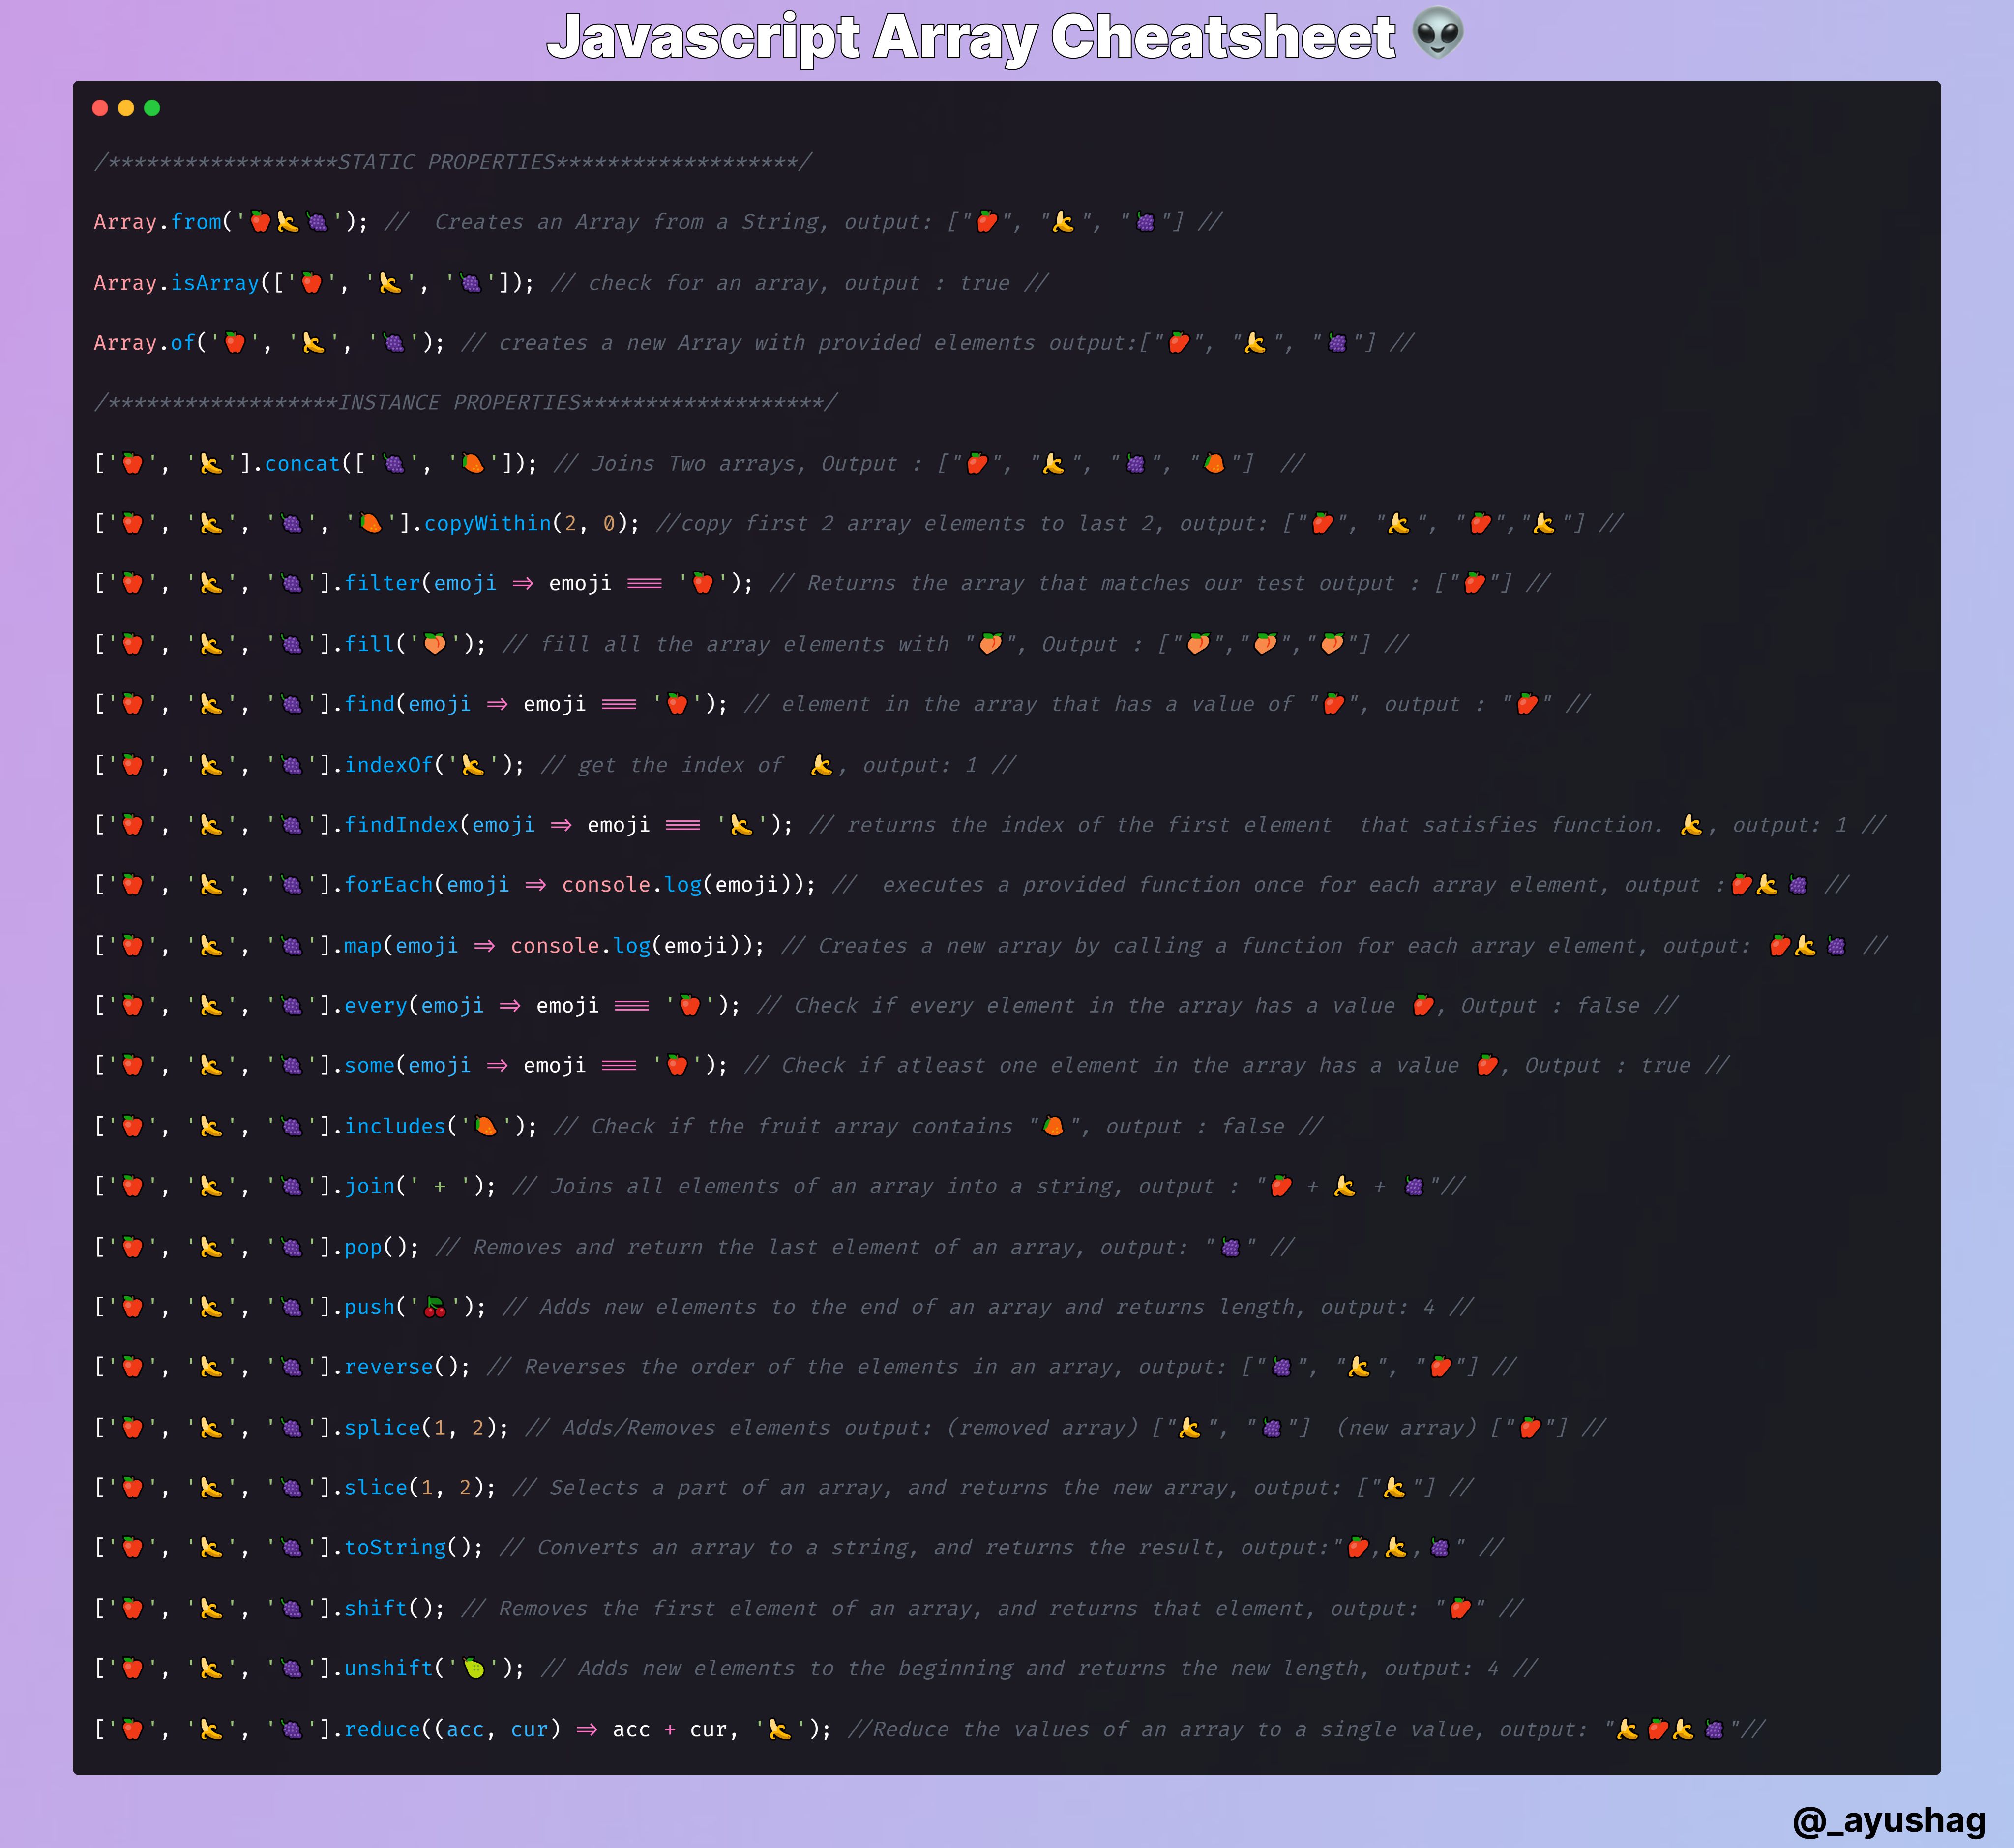Click pear emoji in unshift call
Image resolution: width=2014 pixels, height=1848 pixels.
[x=474, y=1668]
